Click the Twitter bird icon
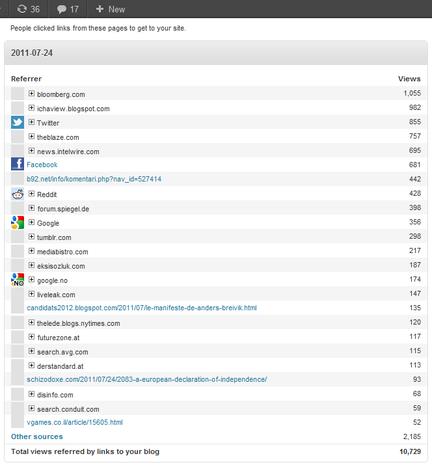 click(x=18, y=122)
